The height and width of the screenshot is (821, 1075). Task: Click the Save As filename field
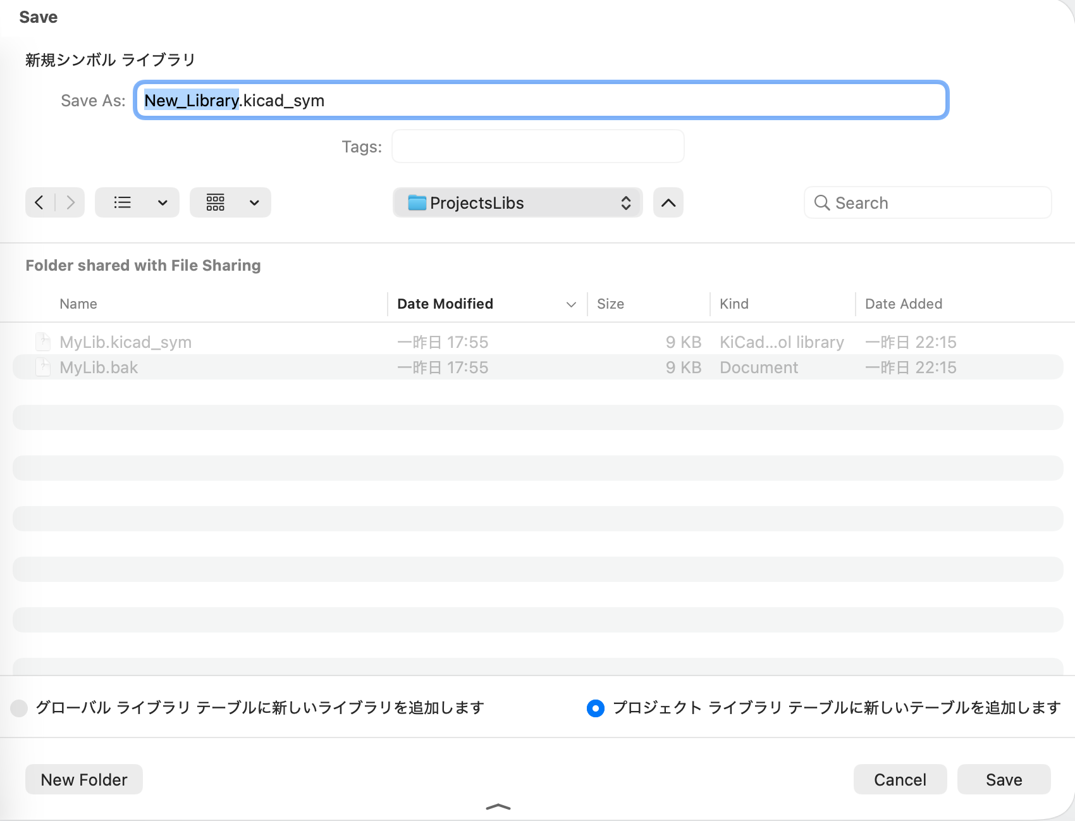coord(541,100)
